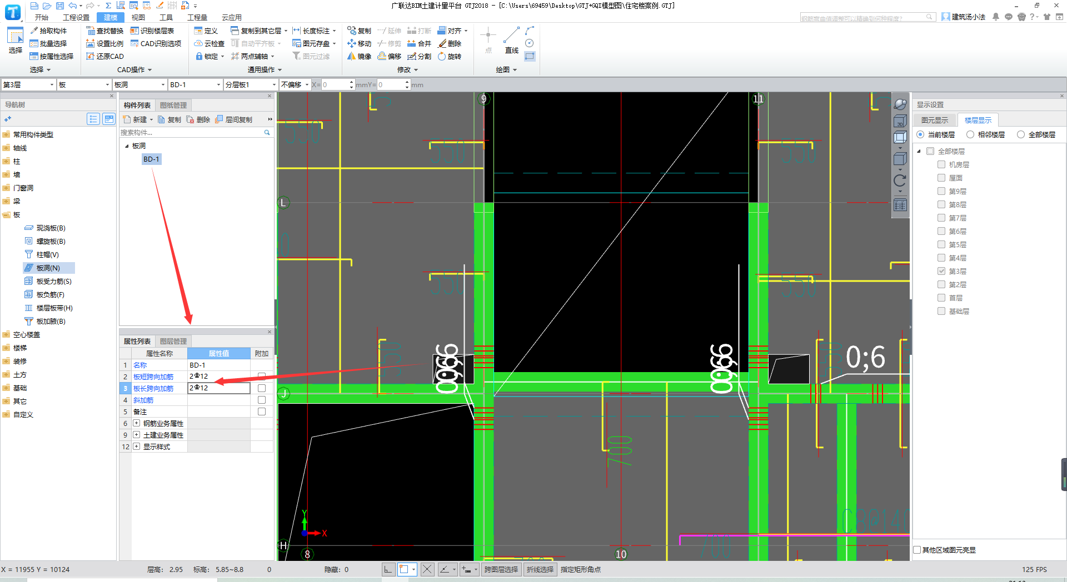This screenshot has width=1067, height=582.
Task: Click the 板长跨向加筋 value field
Action: (219, 388)
